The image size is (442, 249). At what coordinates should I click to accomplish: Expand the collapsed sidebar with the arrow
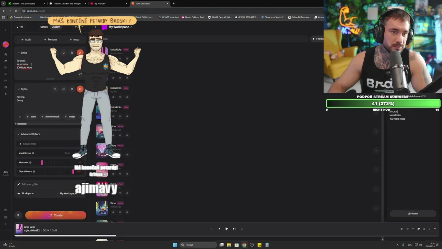point(6,30)
